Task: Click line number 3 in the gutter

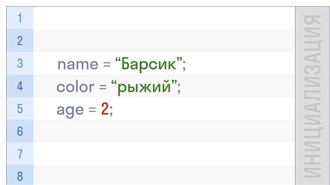Action: tap(20, 63)
